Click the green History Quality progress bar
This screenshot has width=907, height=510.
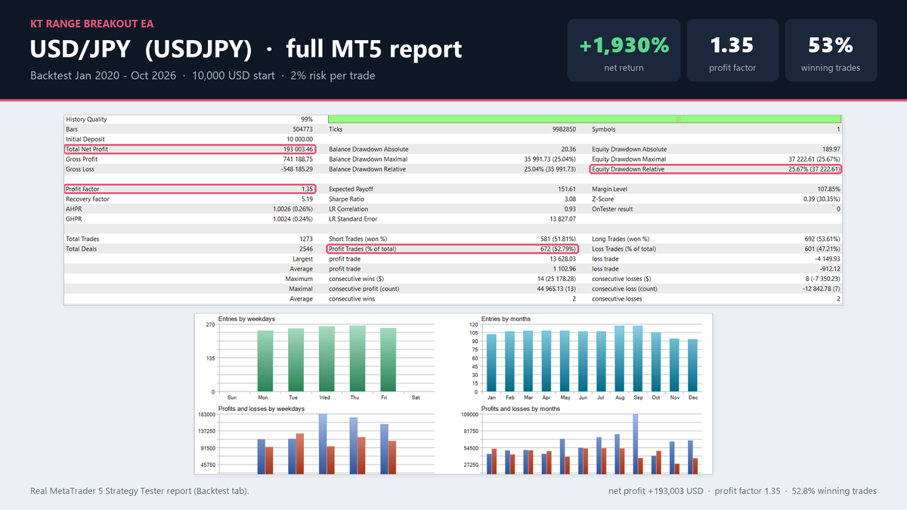point(584,119)
